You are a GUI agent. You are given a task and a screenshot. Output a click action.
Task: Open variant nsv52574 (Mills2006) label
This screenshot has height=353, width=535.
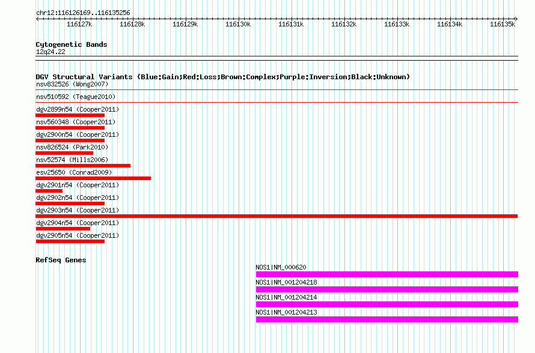[72, 160]
